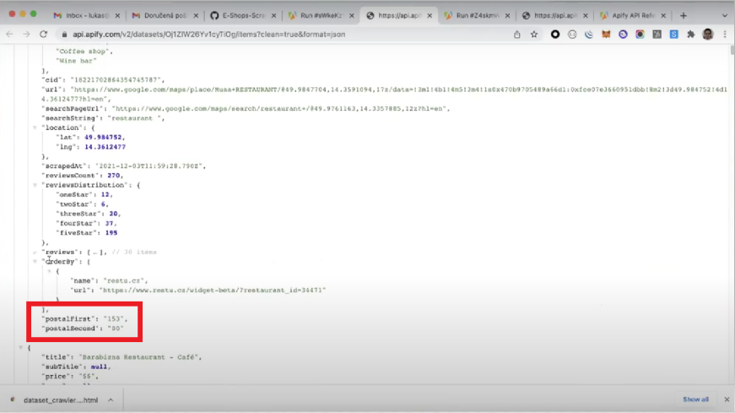Screen dimensions: 735x413
Task: Close the downloads bar
Action: pos(727,399)
